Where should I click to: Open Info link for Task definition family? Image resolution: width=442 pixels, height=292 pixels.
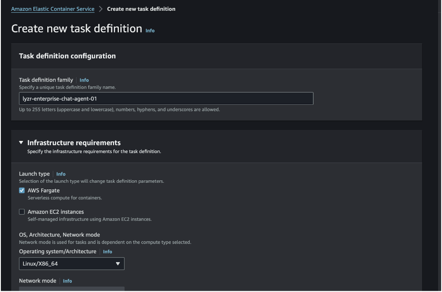(84, 80)
